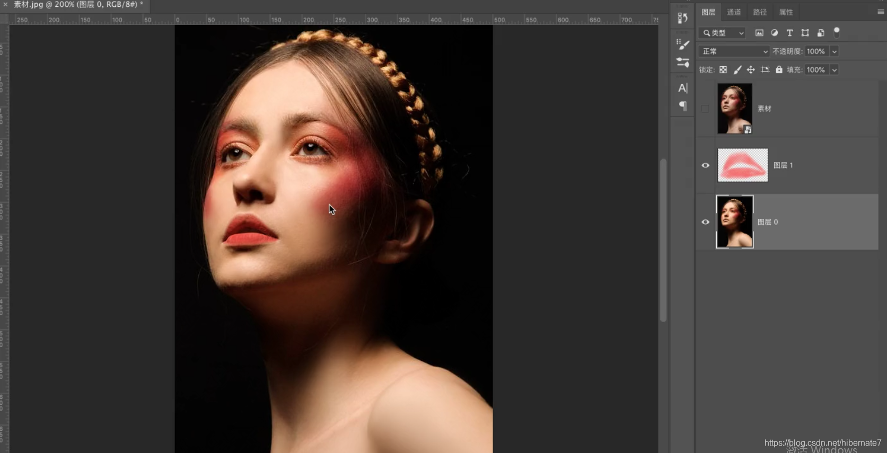Show the hidden 素材 layer

coord(705,109)
